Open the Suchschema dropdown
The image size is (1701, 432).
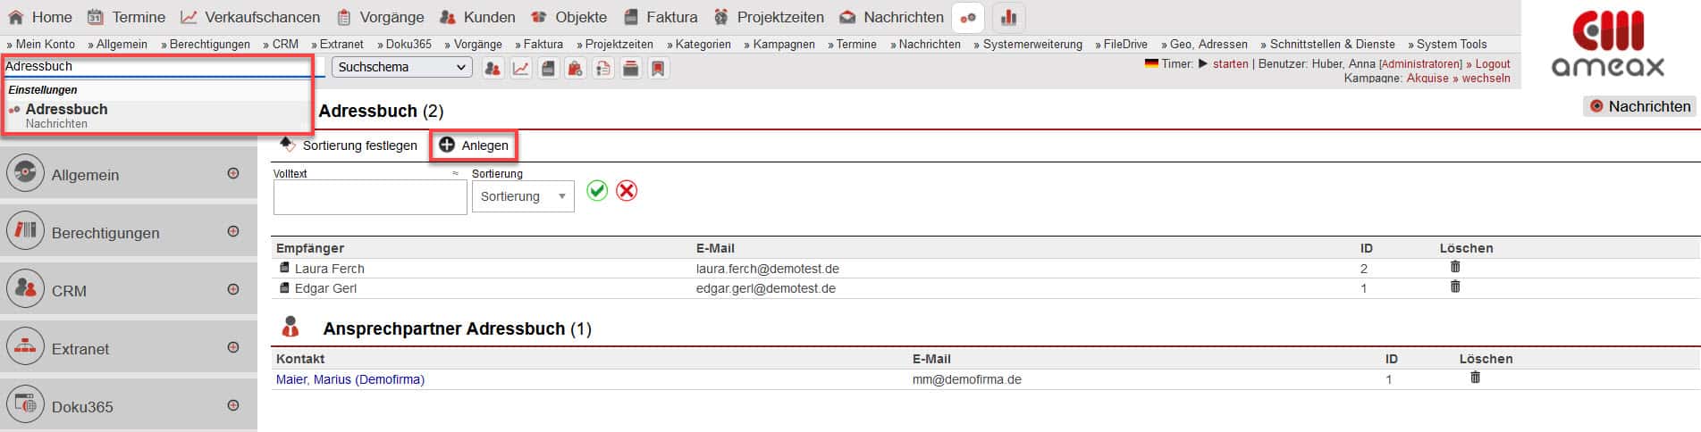402,67
